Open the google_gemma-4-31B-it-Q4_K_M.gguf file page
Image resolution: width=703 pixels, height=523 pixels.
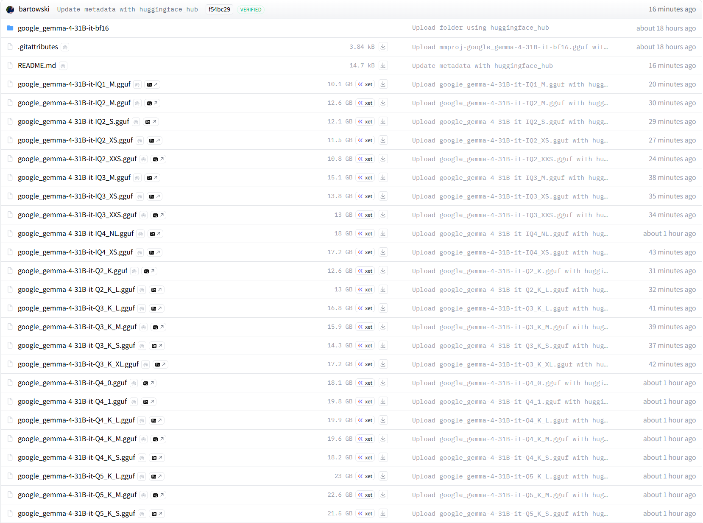tap(77, 439)
